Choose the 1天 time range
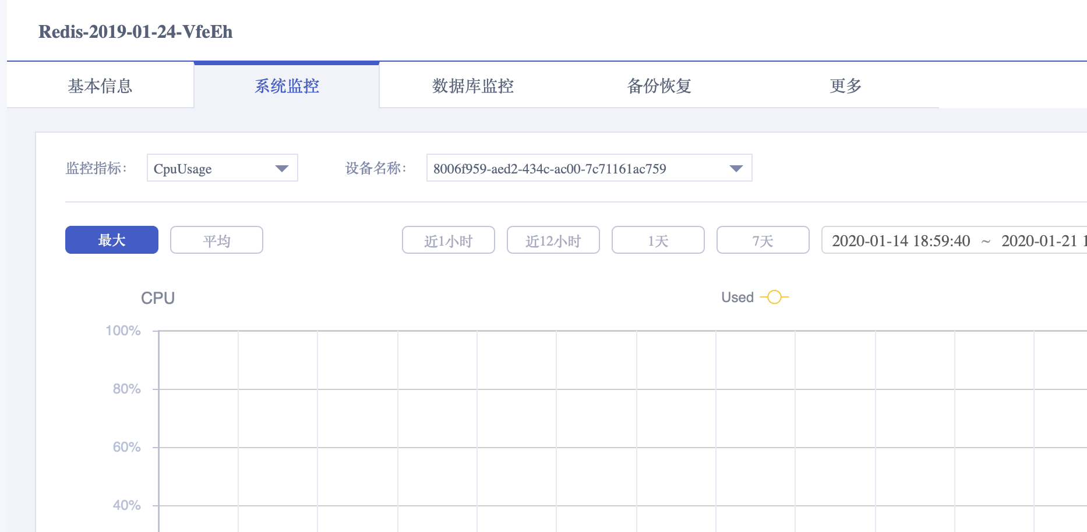The image size is (1087, 532). (658, 240)
